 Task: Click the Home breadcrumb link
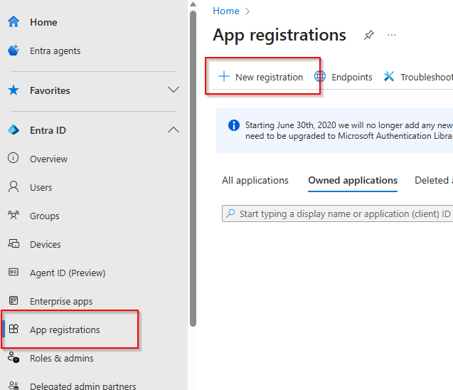point(226,11)
